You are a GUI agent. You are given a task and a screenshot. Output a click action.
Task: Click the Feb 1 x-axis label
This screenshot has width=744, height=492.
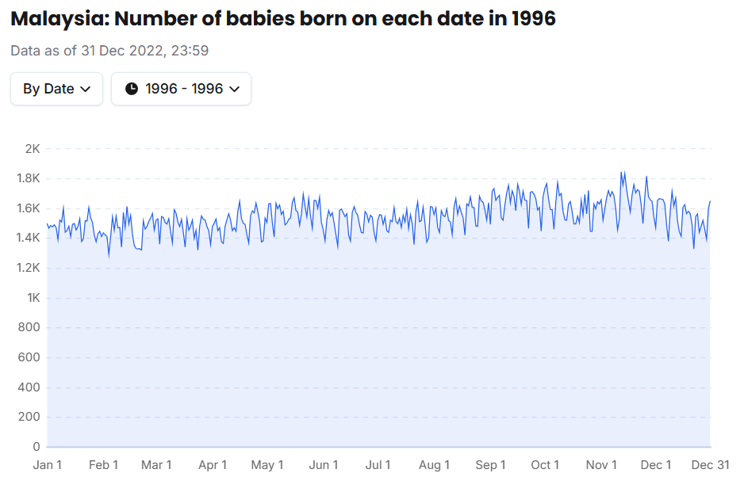point(104,465)
